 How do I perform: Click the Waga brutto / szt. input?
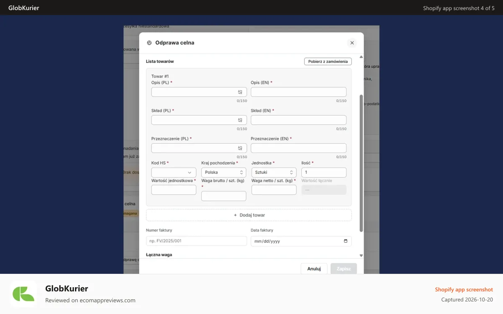coord(223,196)
